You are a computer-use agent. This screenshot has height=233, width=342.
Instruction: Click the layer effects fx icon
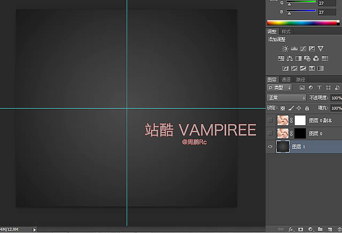[x=291, y=229]
